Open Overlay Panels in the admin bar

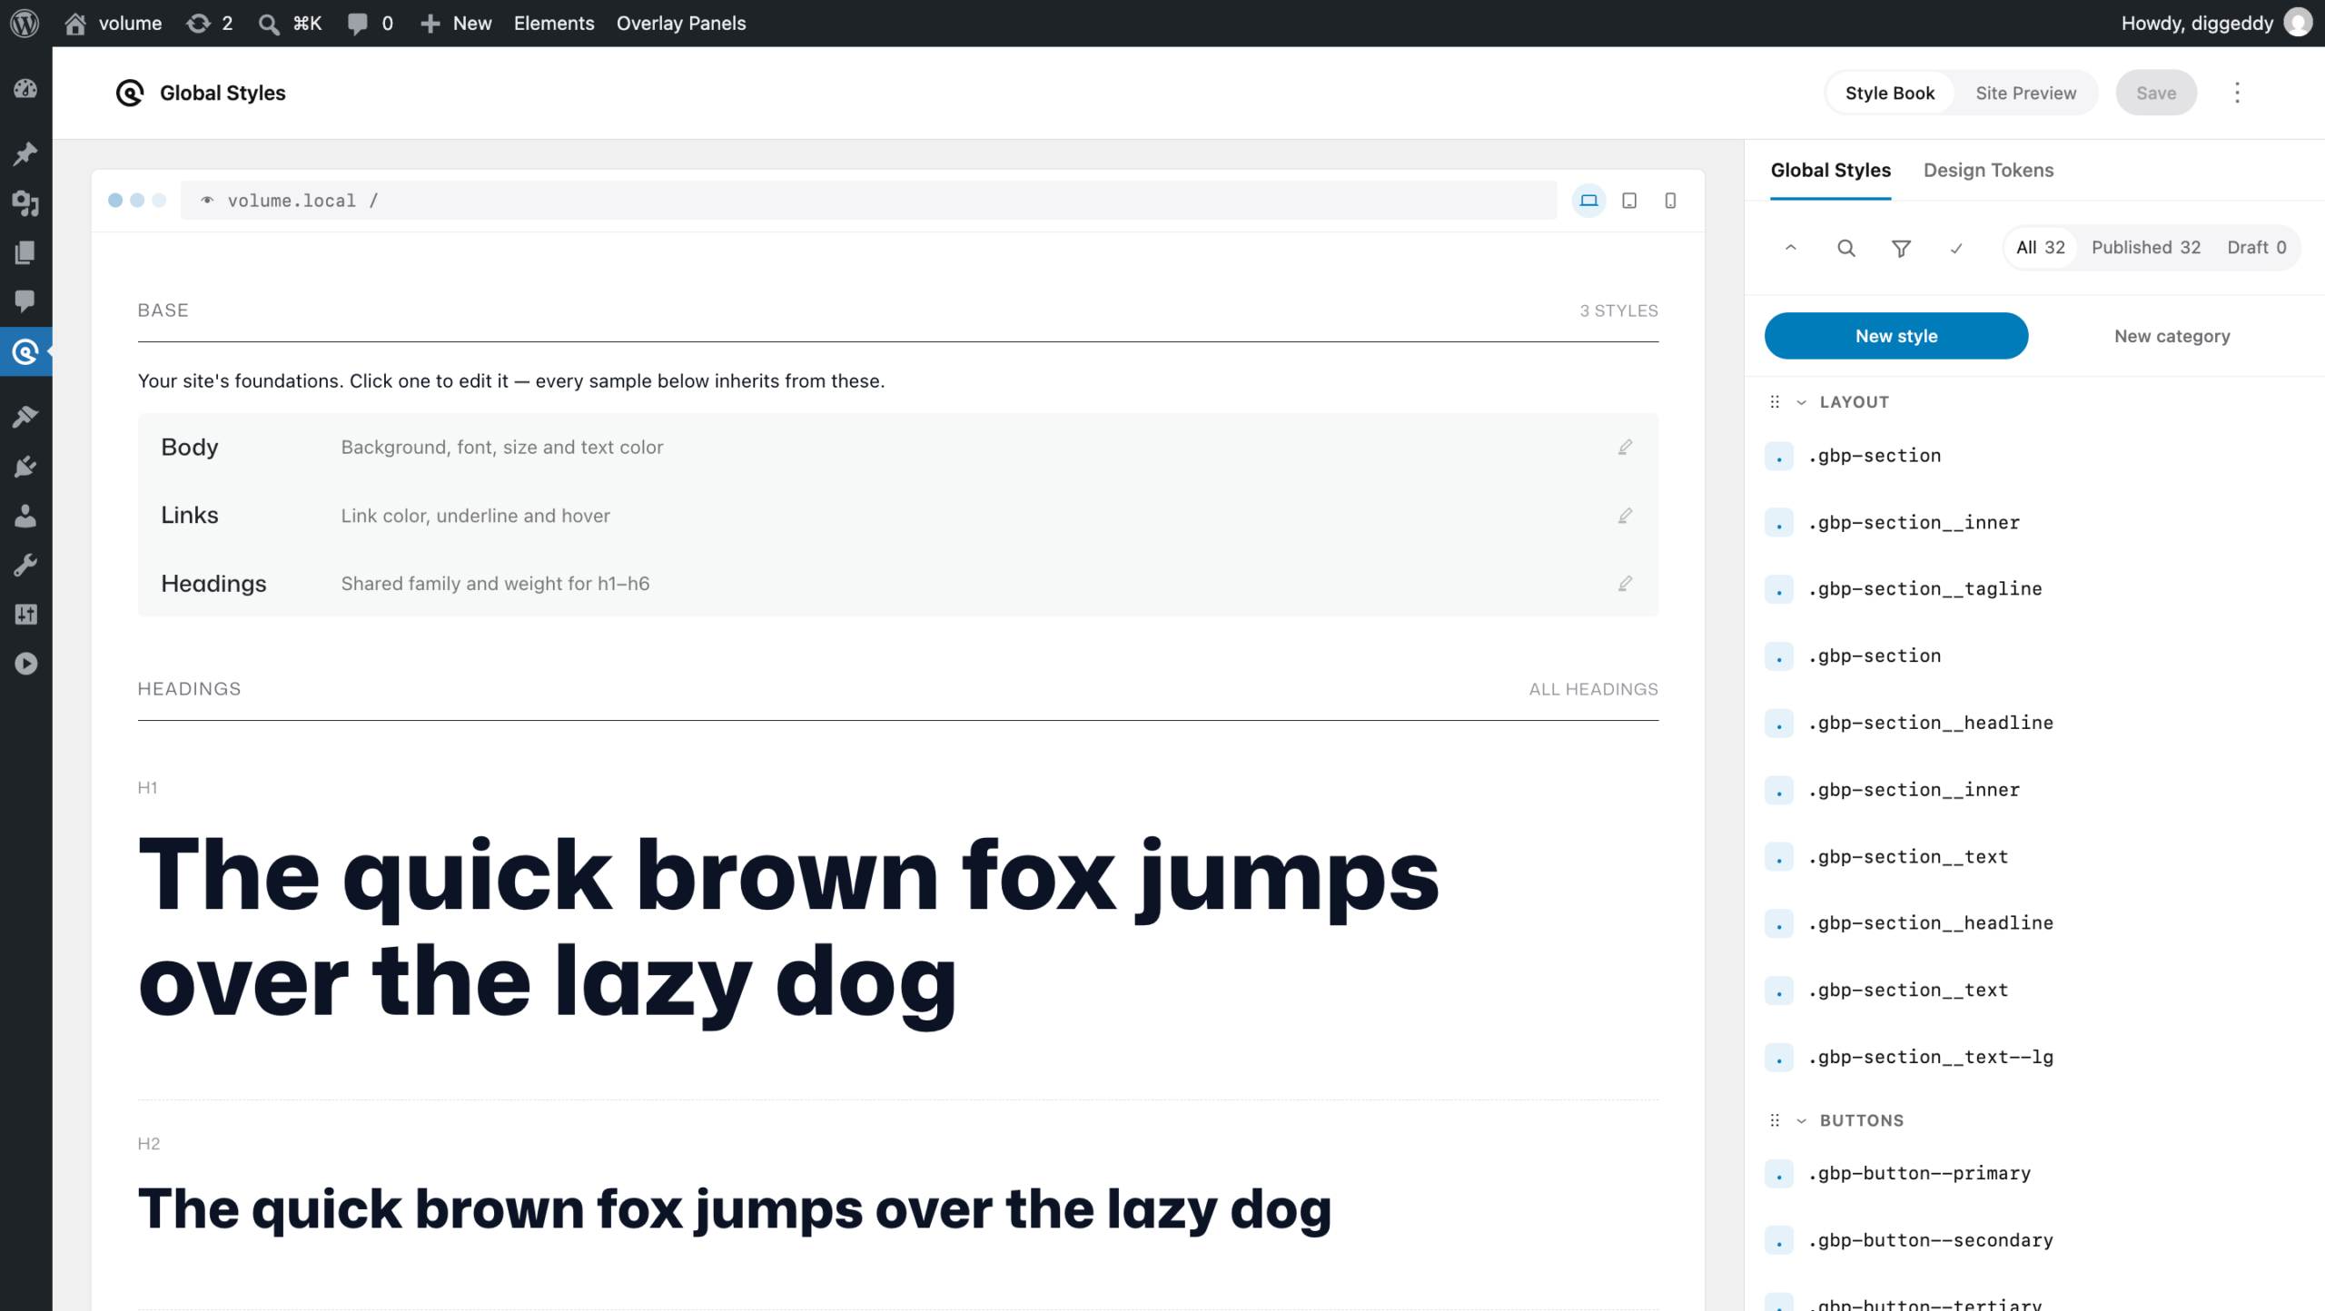(681, 23)
